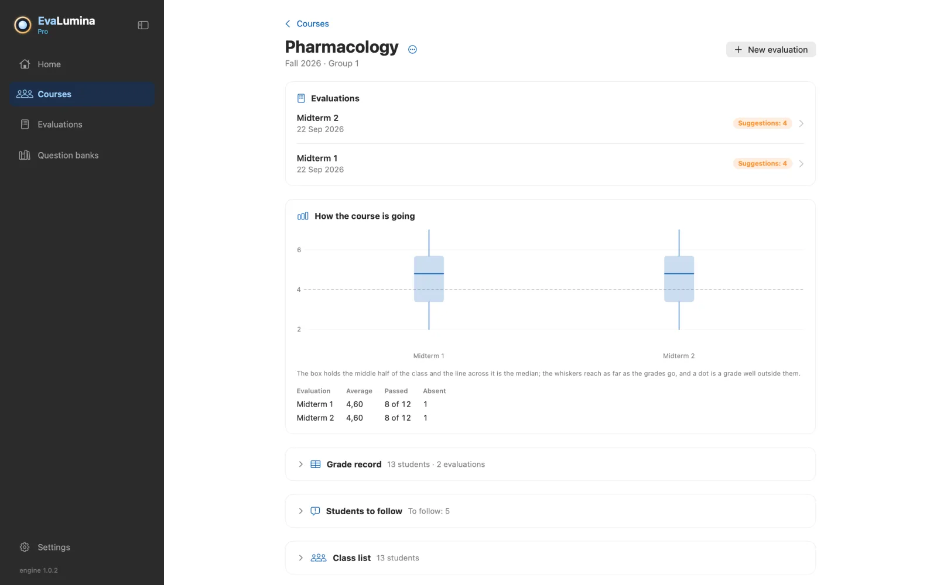The image size is (937, 585).
Task: Toggle the sidebar collapse icon
Action: tap(143, 25)
